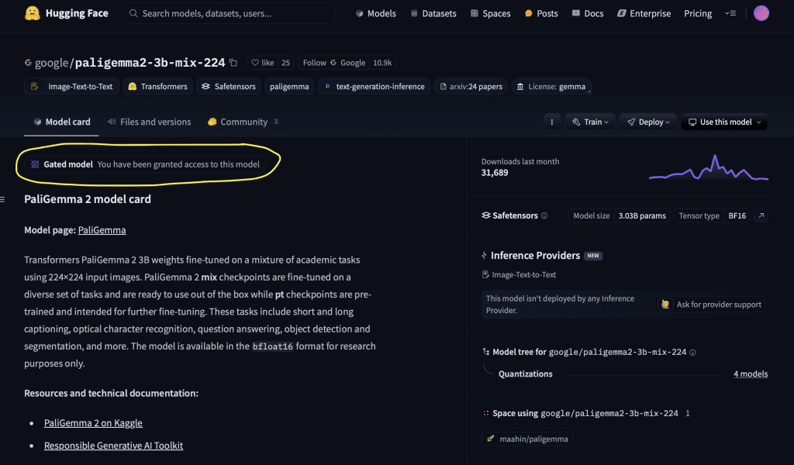Click the search models input field
Screen dimensions: 794x465
[229, 13]
